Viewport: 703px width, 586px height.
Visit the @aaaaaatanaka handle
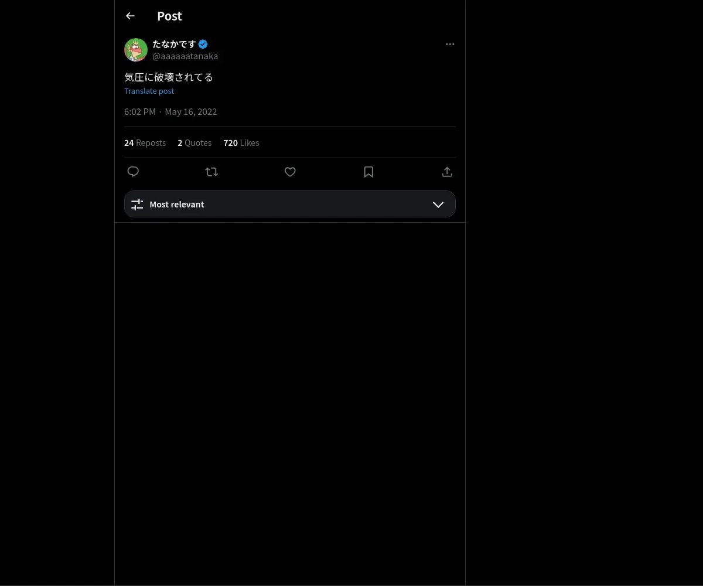tap(185, 56)
